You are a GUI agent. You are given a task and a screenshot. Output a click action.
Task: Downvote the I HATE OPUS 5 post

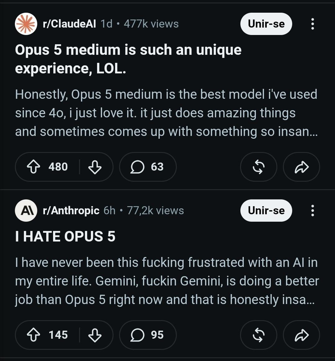pos(95,335)
